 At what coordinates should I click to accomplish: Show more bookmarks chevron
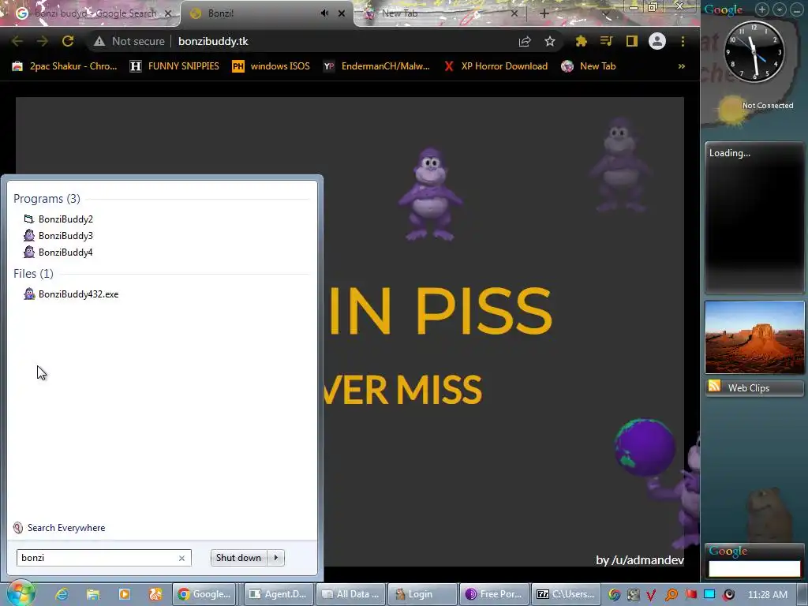tap(681, 66)
